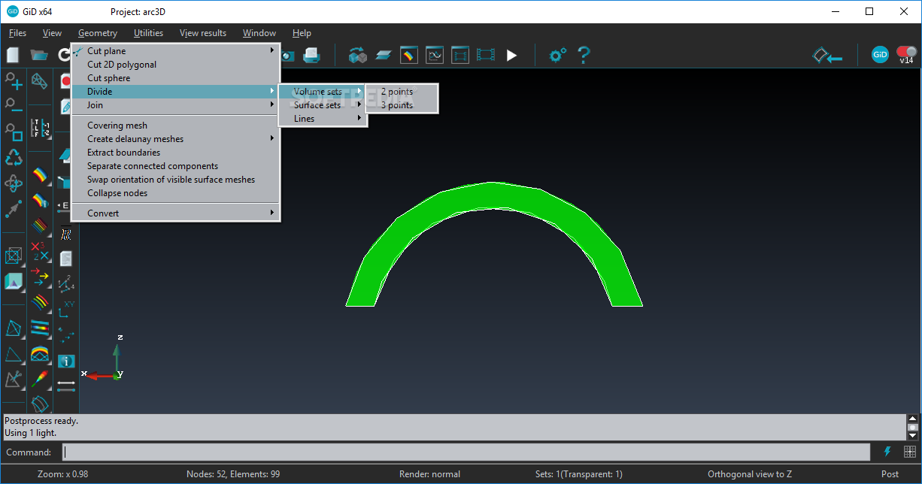
Task: Click the Redraw recycle-arrows icon
Action: click(14, 157)
